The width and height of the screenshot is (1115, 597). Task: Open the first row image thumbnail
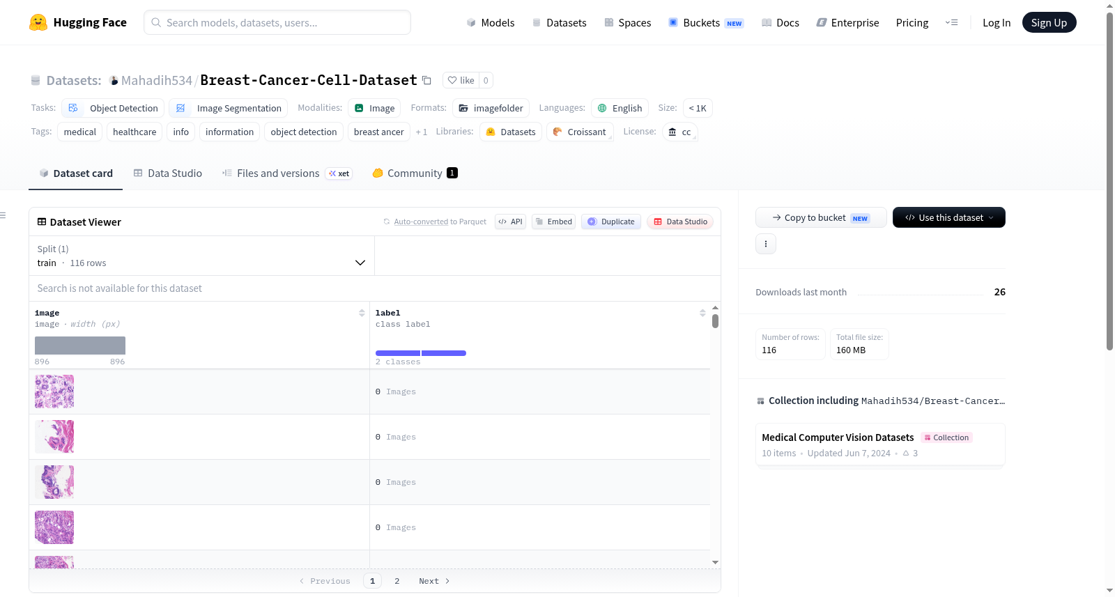[54, 391]
